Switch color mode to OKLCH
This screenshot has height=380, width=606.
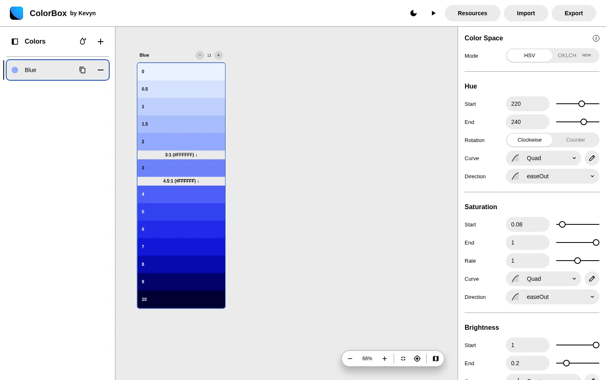[574, 56]
